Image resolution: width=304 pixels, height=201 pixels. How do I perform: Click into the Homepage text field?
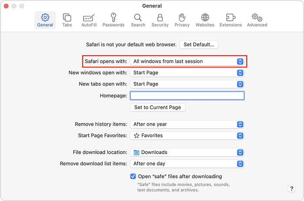click(187, 96)
